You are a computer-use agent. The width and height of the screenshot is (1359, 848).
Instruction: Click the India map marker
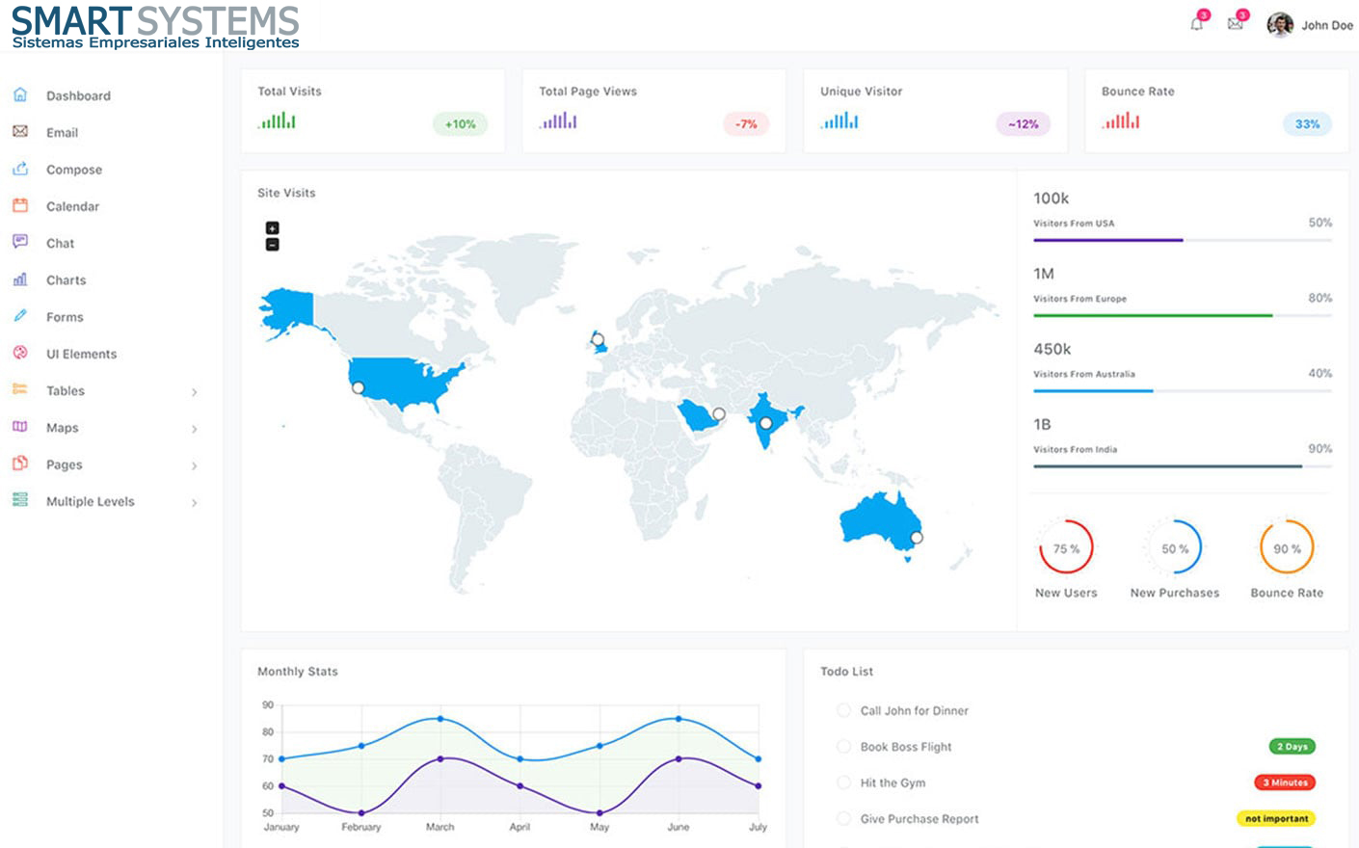pos(766,423)
